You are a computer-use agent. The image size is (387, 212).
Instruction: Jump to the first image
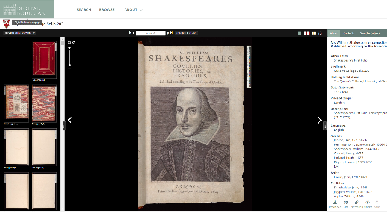pos(130,33)
